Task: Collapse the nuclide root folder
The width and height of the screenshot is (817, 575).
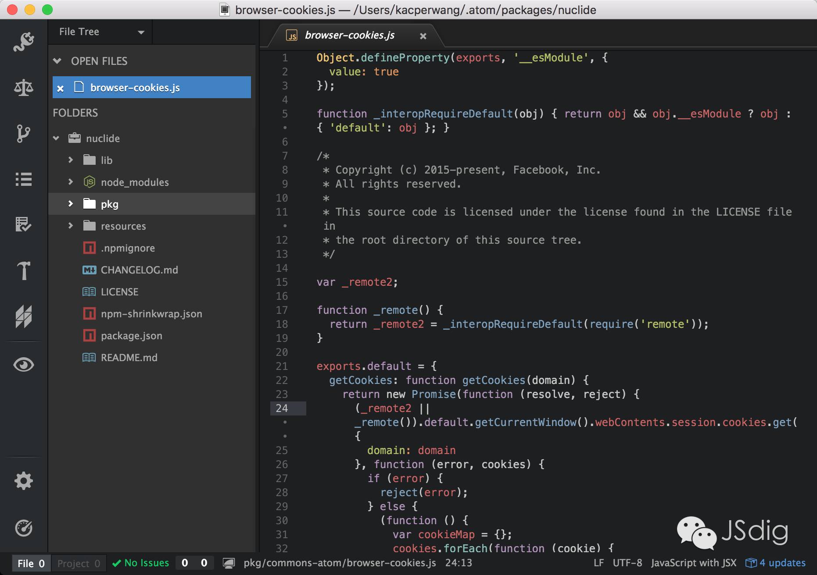Action: click(56, 138)
